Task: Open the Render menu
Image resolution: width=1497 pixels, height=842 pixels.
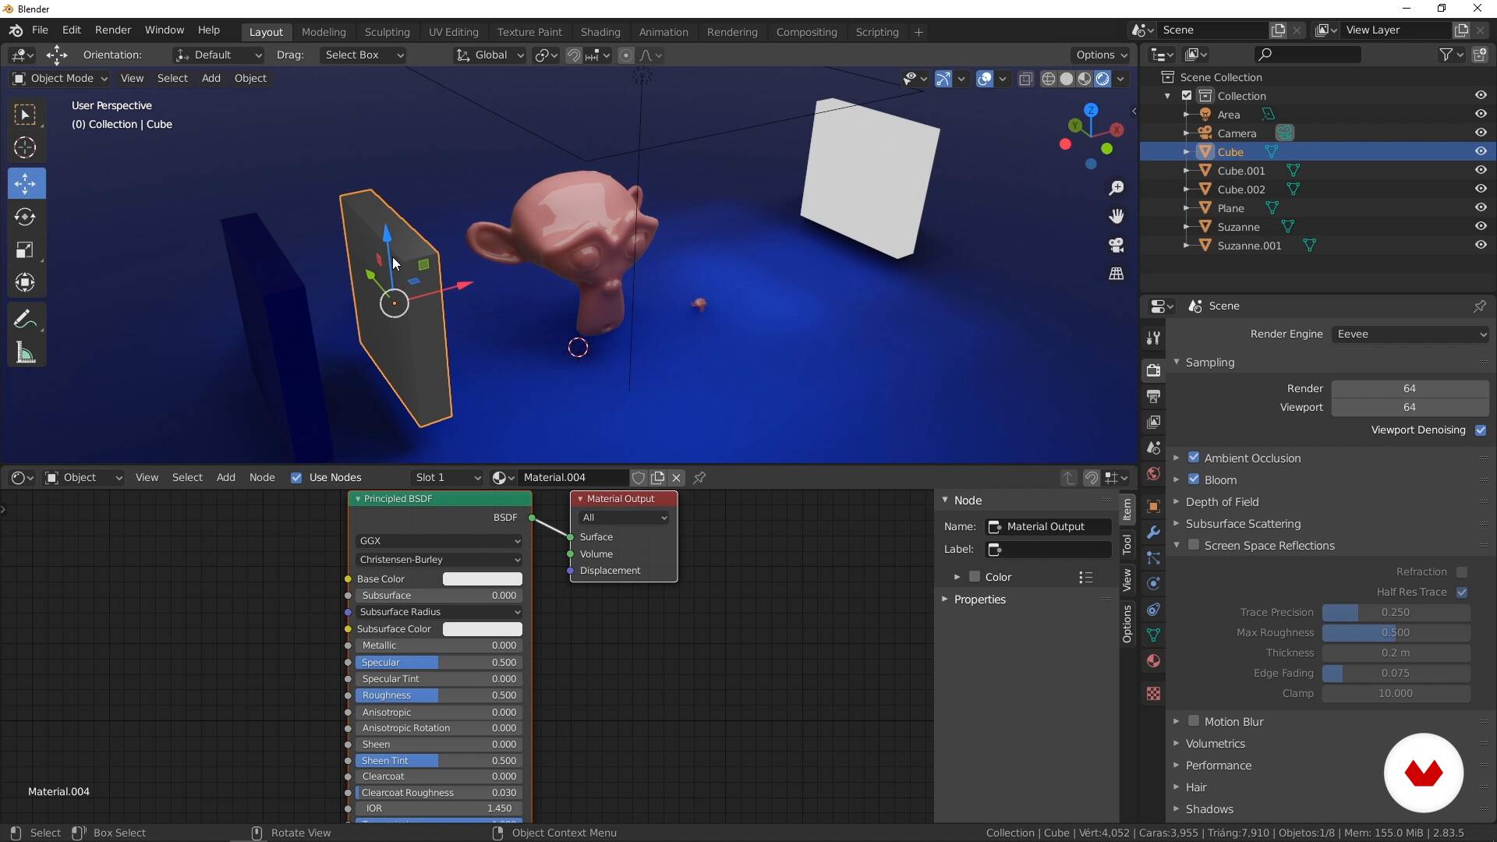Action: (113, 30)
